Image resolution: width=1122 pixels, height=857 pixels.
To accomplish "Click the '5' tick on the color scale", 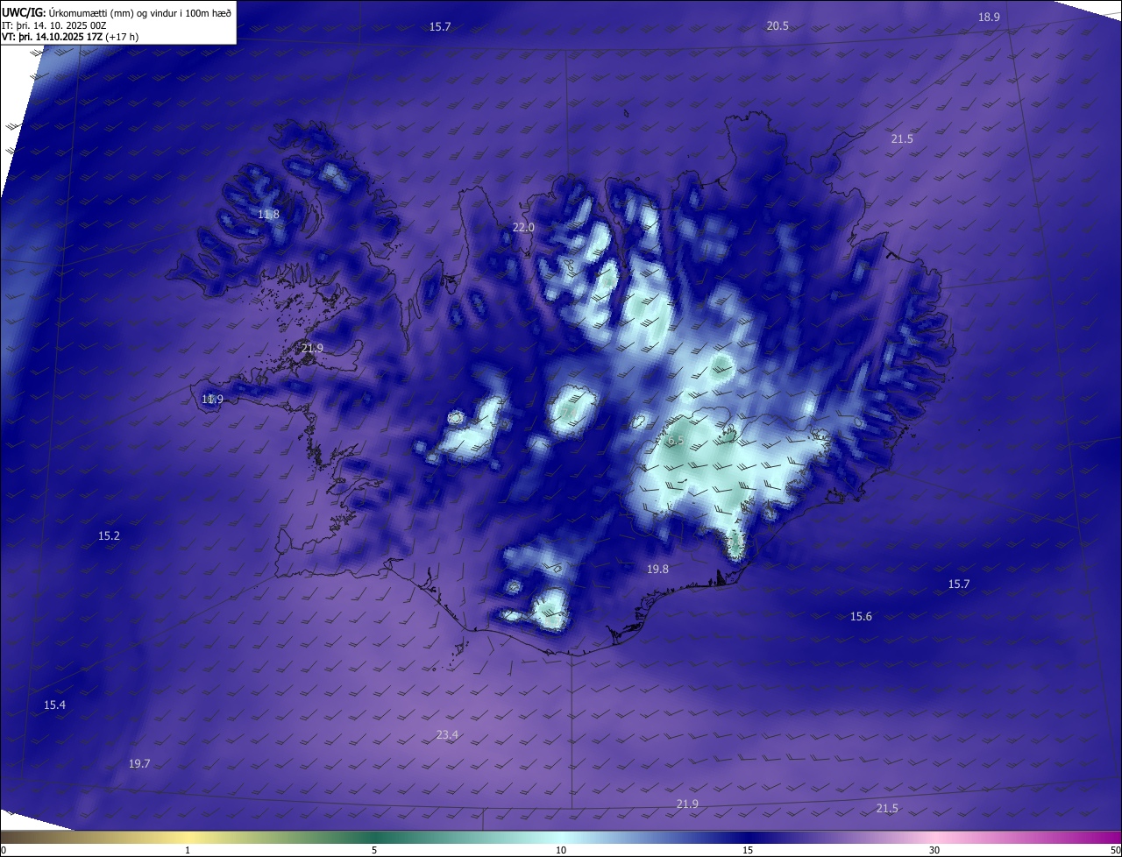I will click(374, 851).
